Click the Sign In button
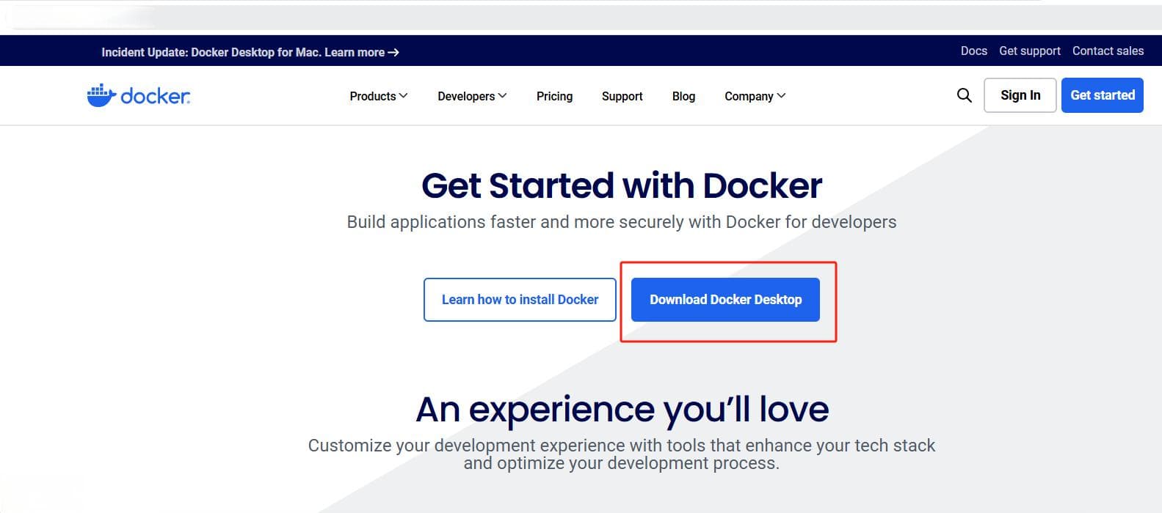Image resolution: width=1162 pixels, height=513 pixels. click(1020, 95)
